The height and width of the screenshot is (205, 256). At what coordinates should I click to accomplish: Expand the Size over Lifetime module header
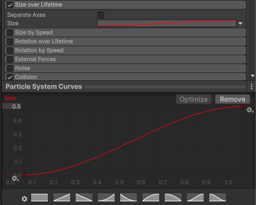click(x=126, y=5)
